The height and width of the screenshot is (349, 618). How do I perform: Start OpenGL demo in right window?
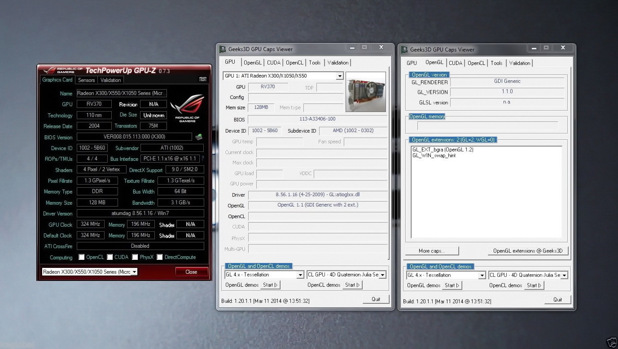click(452, 285)
